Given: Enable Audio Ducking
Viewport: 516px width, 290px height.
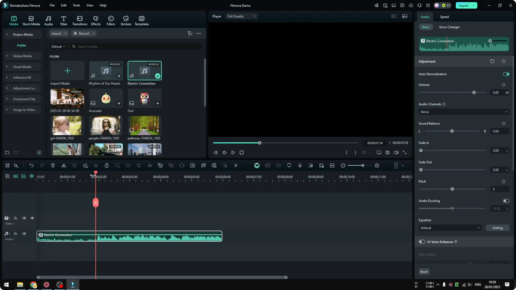Looking at the screenshot, I should tap(506, 201).
